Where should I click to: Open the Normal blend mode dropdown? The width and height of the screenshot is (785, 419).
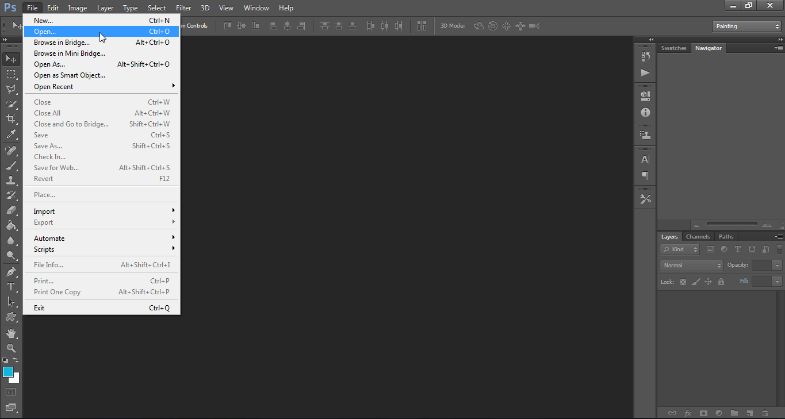tap(691, 266)
